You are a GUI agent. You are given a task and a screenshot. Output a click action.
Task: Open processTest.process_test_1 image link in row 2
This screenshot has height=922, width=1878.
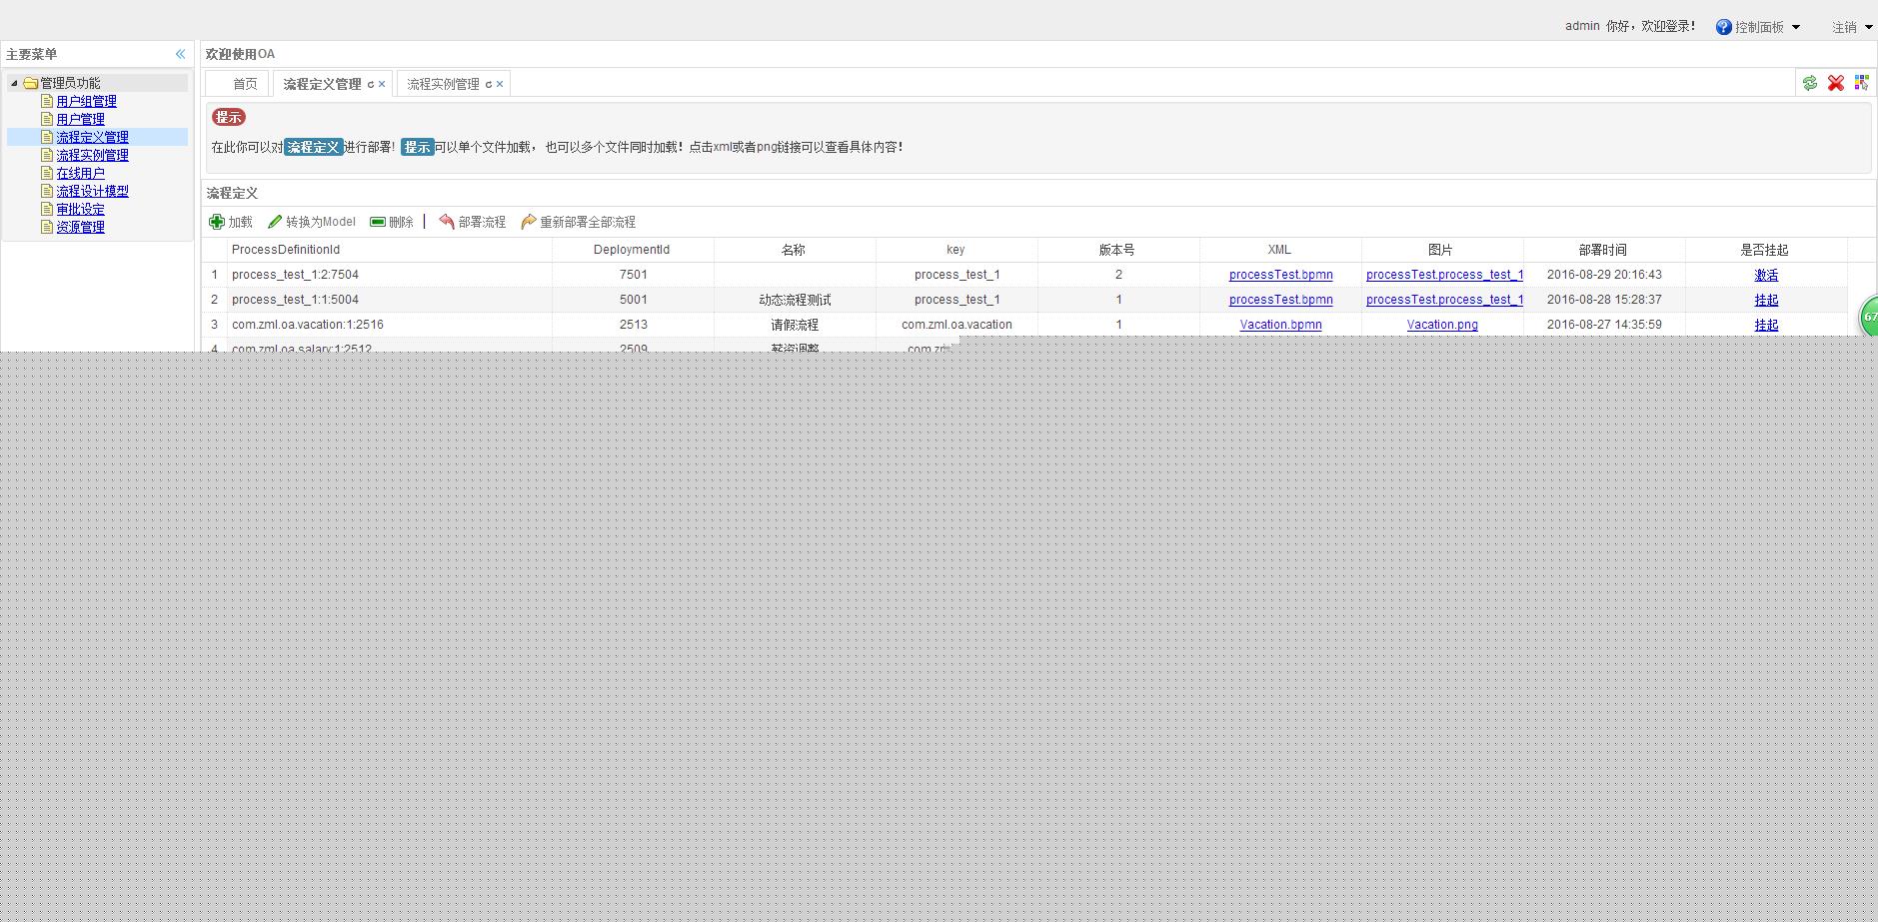point(1444,300)
